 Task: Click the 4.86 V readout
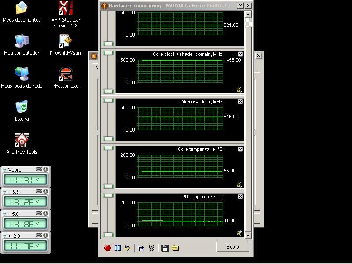(26, 224)
